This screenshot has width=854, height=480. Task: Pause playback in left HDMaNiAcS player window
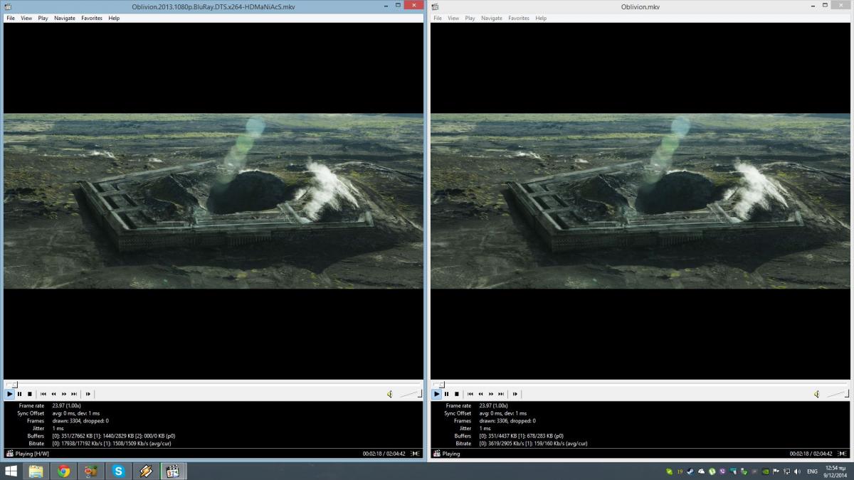(x=20, y=394)
